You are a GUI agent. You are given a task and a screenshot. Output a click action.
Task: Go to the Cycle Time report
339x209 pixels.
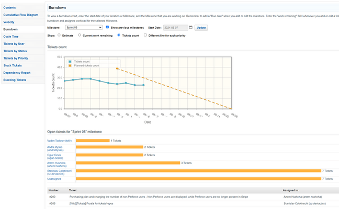(11, 37)
